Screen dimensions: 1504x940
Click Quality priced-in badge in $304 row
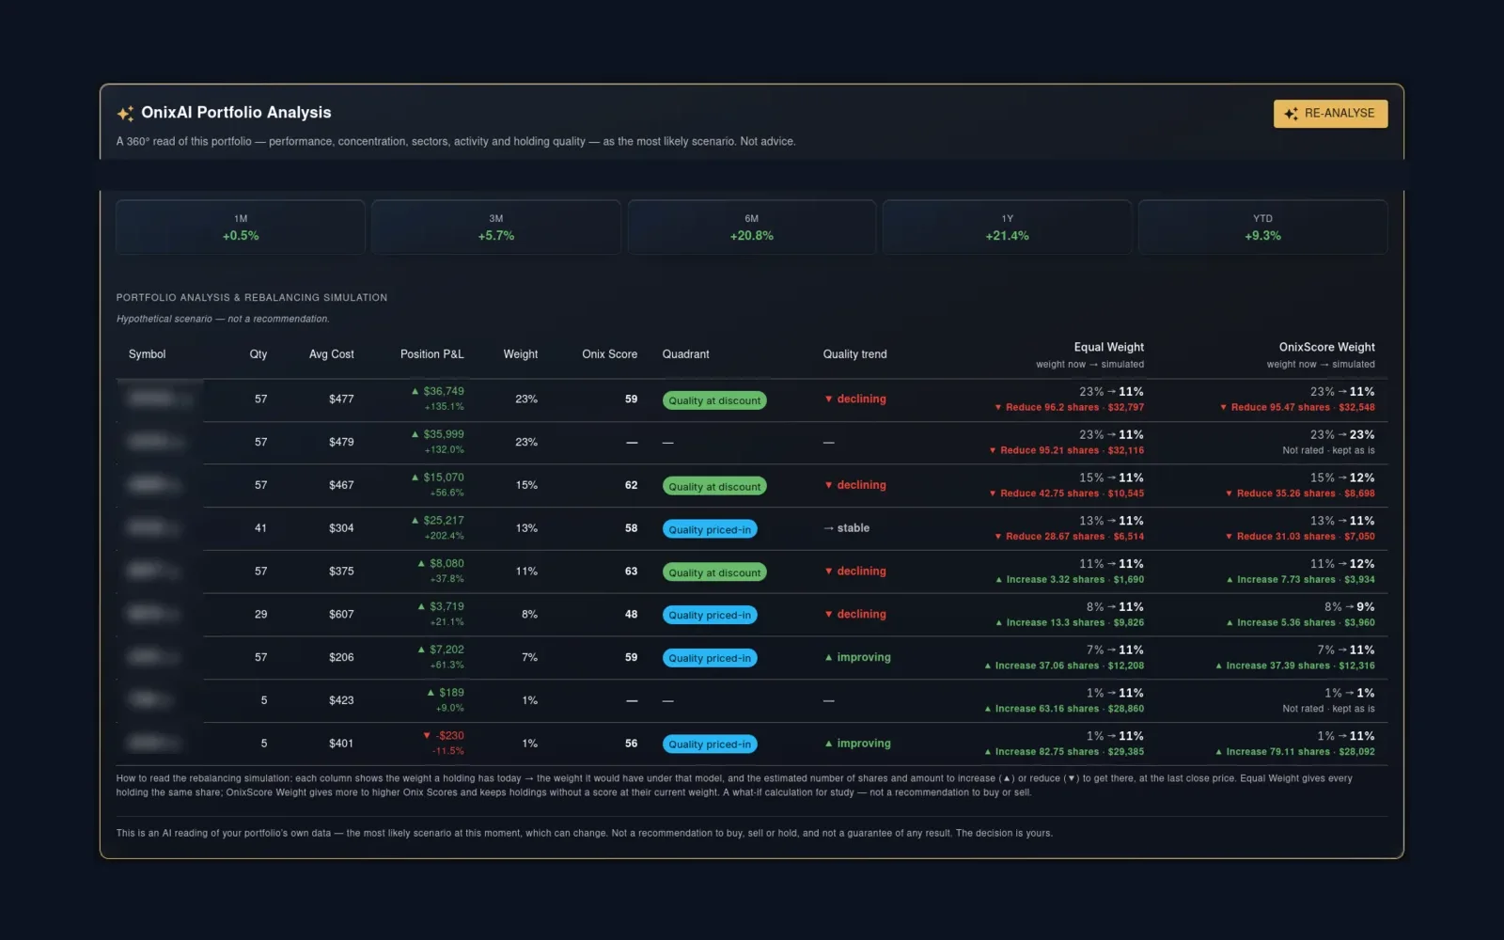pos(710,529)
